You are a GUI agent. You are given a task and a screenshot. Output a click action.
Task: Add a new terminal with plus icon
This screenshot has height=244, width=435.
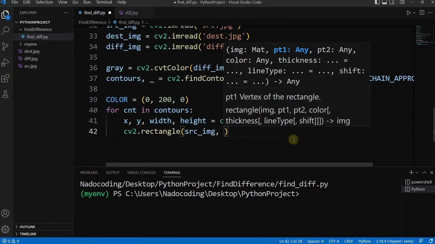coord(411,173)
